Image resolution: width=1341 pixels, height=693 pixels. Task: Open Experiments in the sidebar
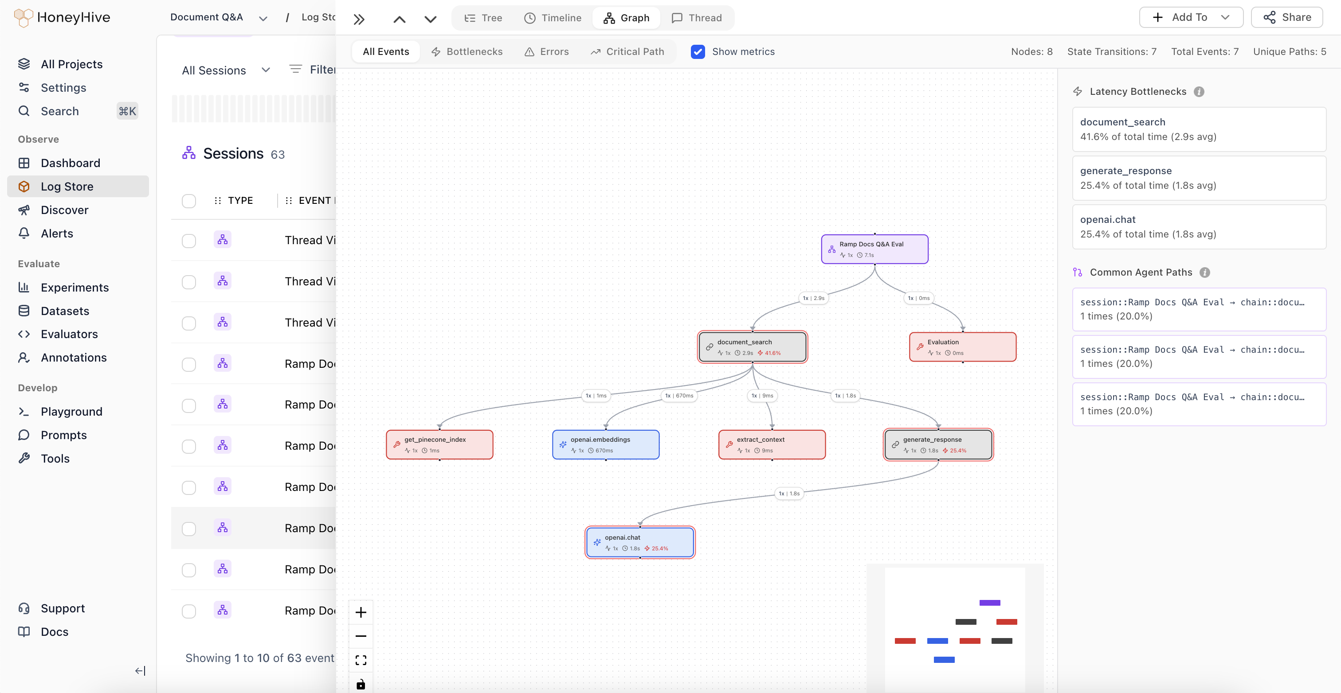point(74,288)
